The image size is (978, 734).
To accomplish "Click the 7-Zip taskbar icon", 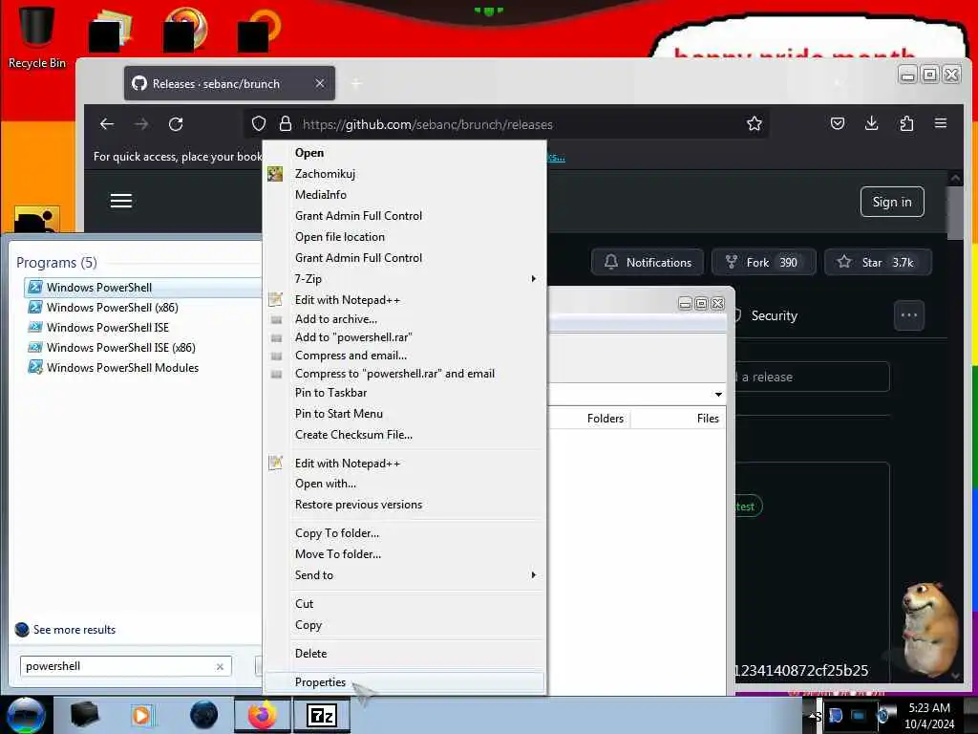I will coord(322,715).
